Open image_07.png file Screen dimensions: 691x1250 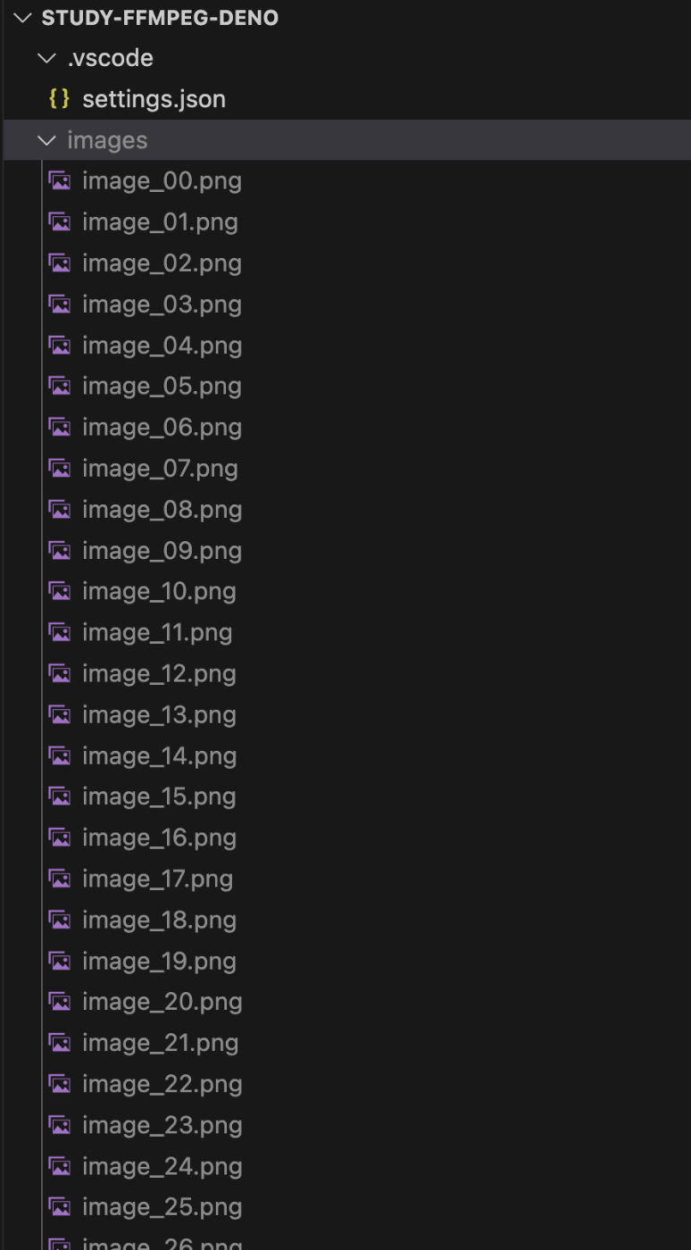tap(160, 469)
